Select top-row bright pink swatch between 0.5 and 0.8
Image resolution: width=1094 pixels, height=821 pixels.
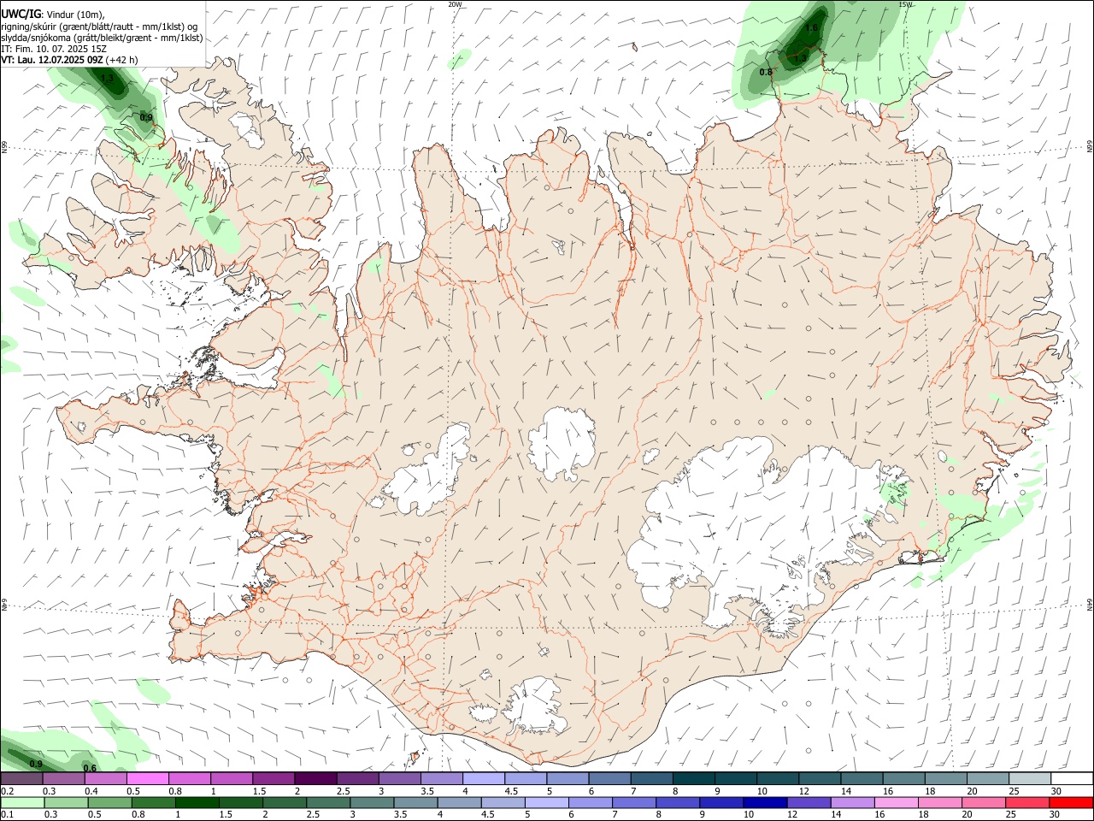coord(147,779)
